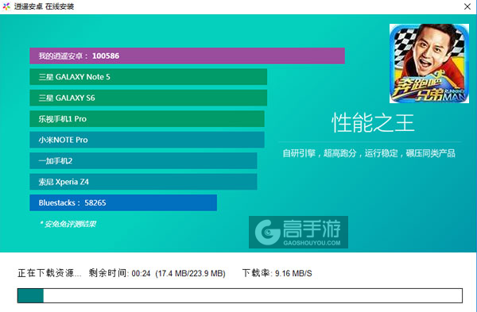Screen dimensions: 477x312
Task: Select the 小米NOTE Pro bar
Action: pyautogui.click(x=147, y=140)
